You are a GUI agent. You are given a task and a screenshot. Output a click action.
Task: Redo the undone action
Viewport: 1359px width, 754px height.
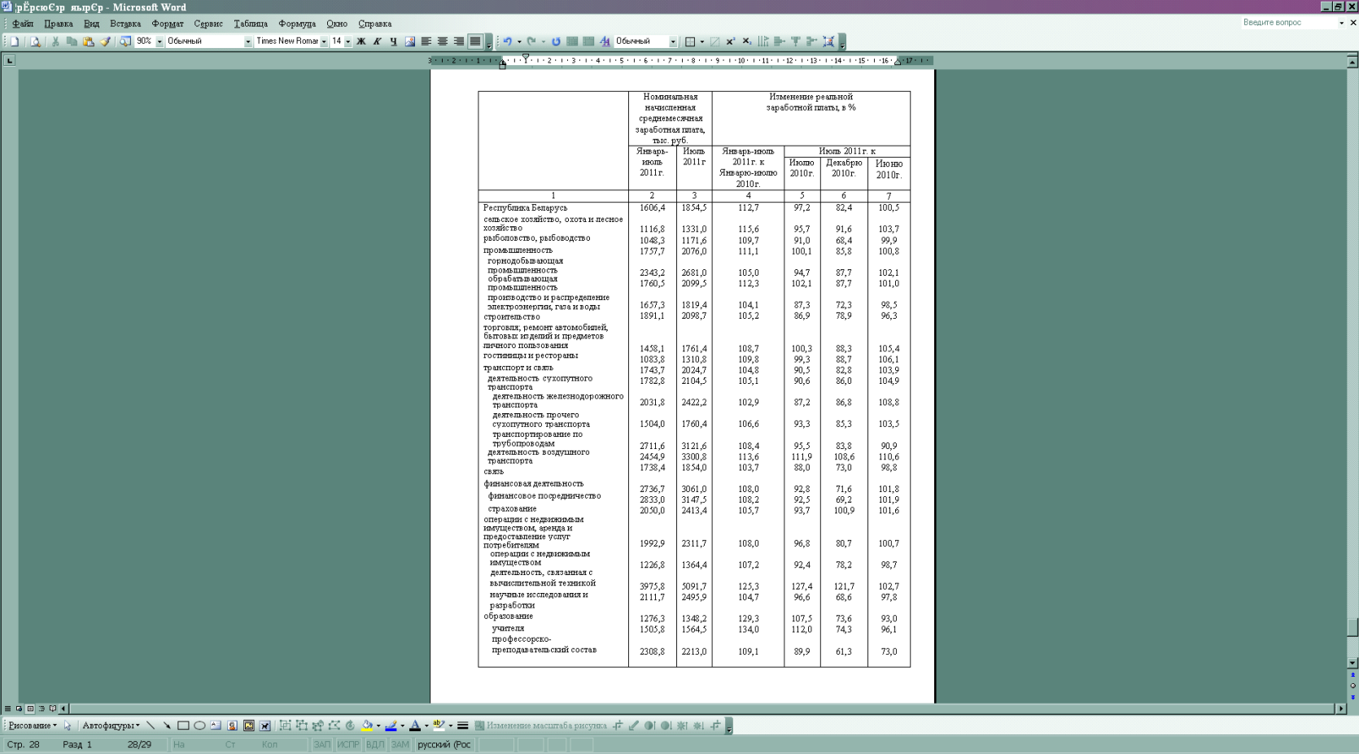531,41
